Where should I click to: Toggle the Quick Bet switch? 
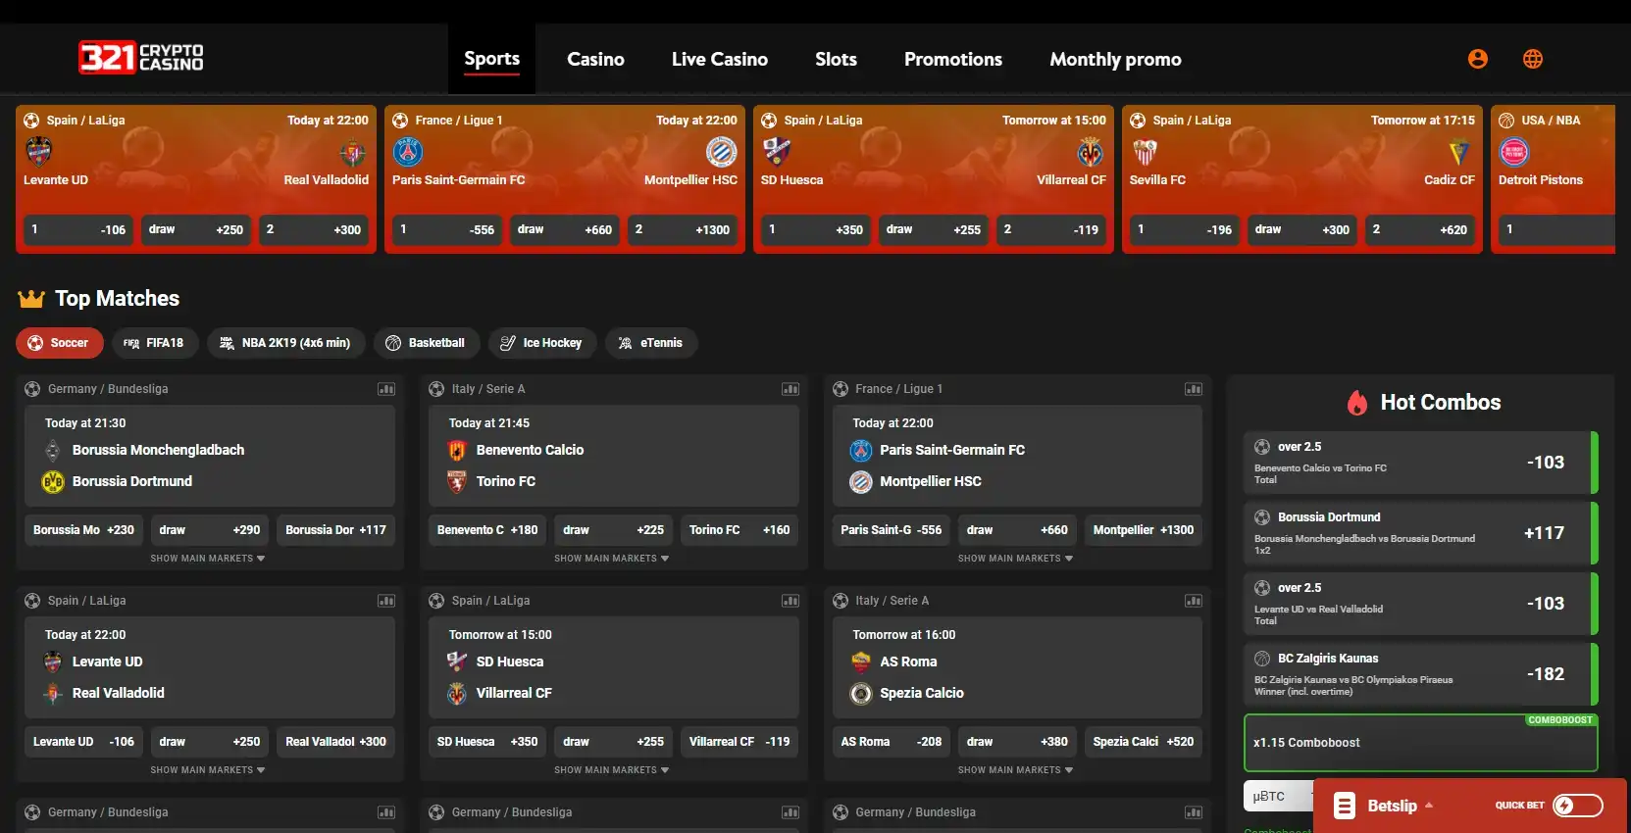(x=1577, y=806)
